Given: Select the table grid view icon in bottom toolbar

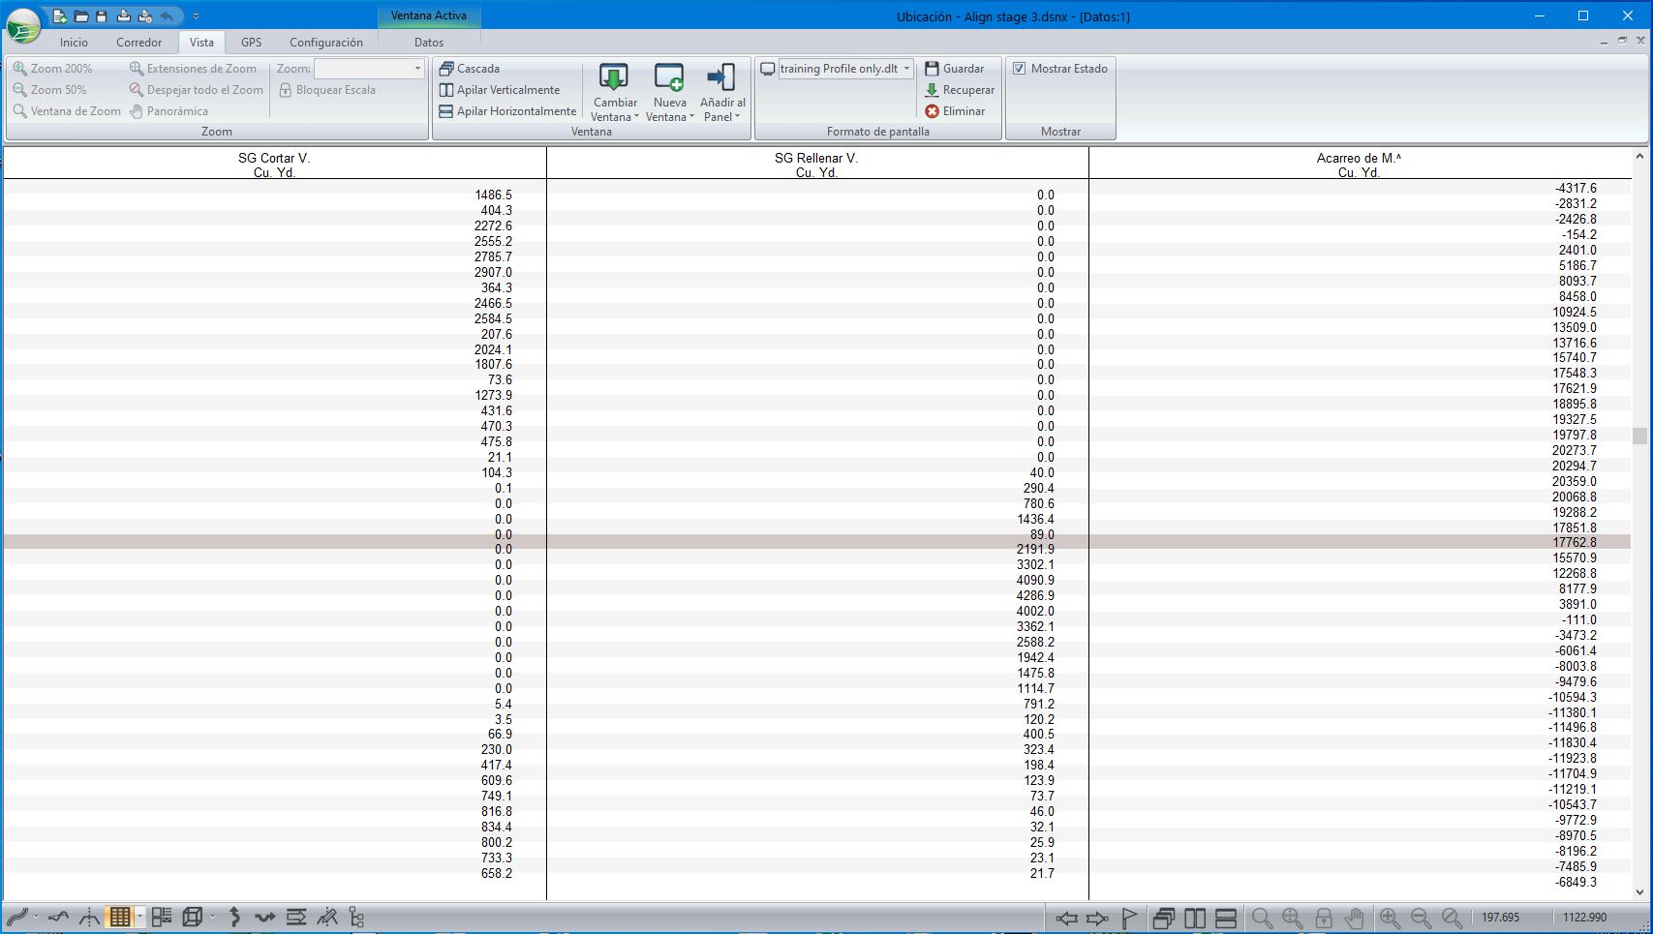Looking at the screenshot, I should [x=119, y=917].
